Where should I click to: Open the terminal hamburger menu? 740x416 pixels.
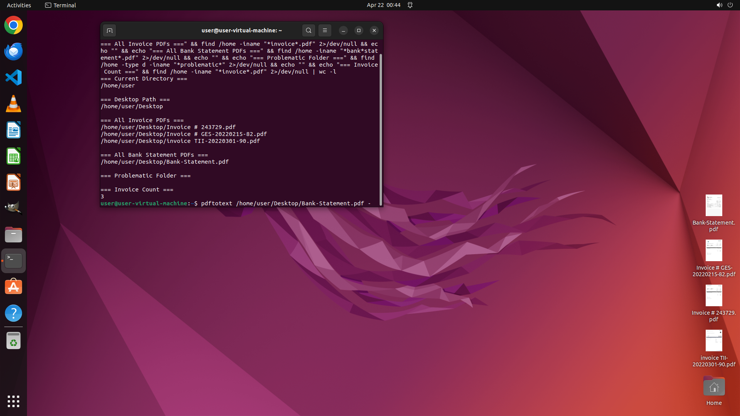click(325, 30)
